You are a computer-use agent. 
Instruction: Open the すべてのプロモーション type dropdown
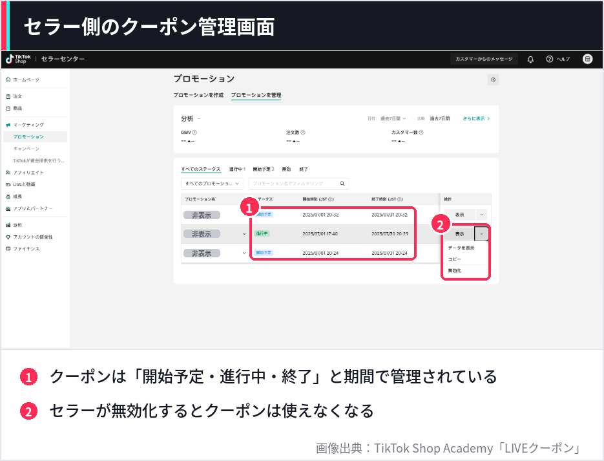213,184
